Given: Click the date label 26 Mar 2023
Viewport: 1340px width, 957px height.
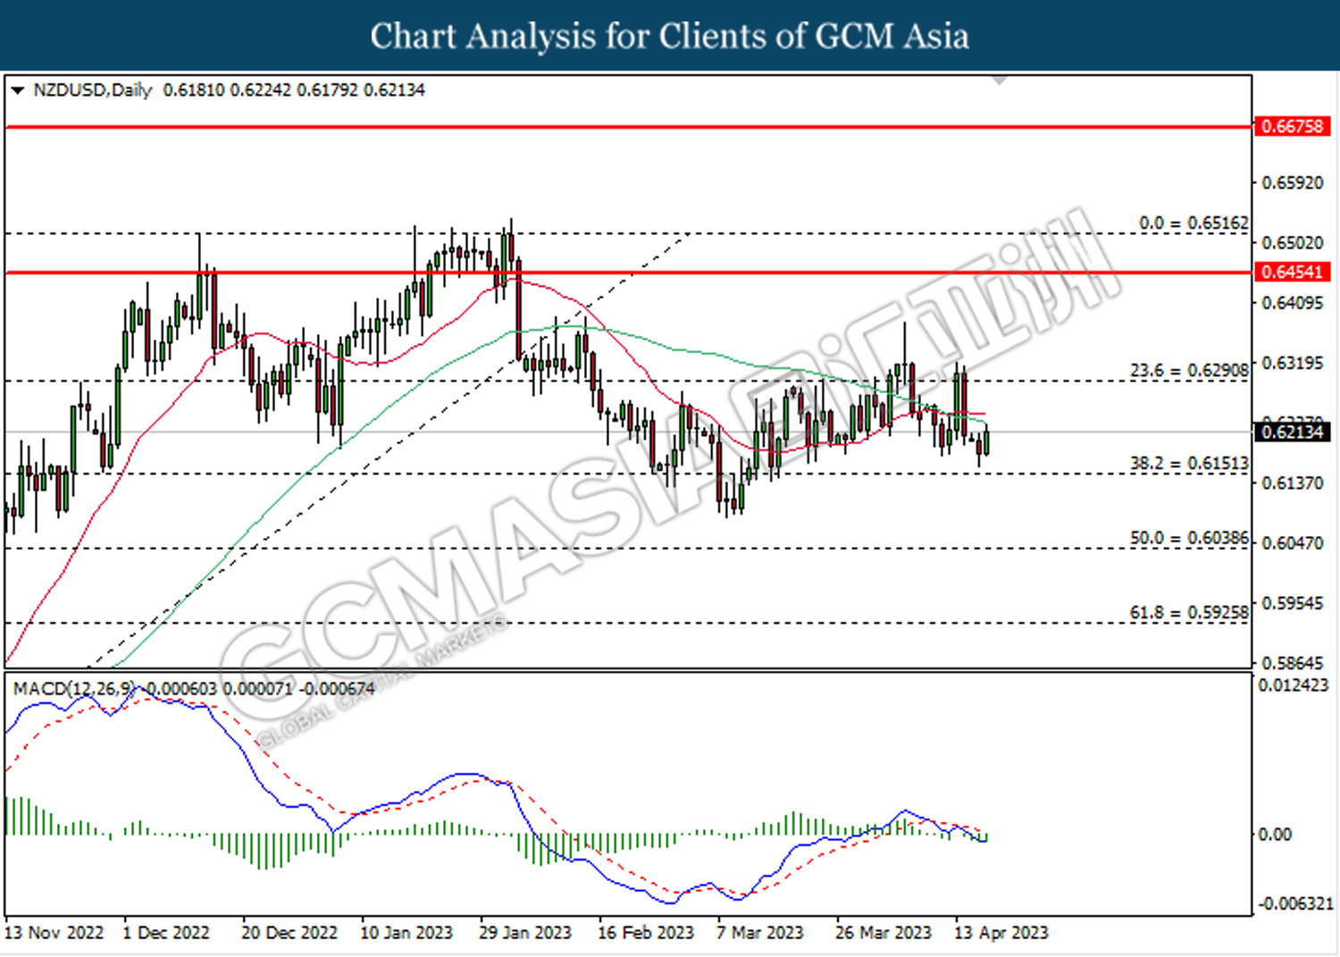Looking at the screenshot, I should pos(884,933).
